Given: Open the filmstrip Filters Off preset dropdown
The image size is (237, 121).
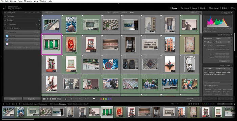Looking at the screenshot, I should click(224, 104).
